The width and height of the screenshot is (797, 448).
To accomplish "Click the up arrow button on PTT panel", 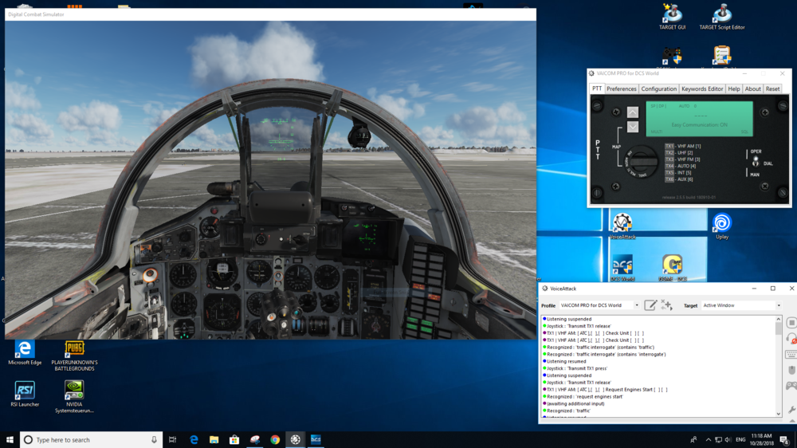I will pyautogui.click(x=632, y=112).
